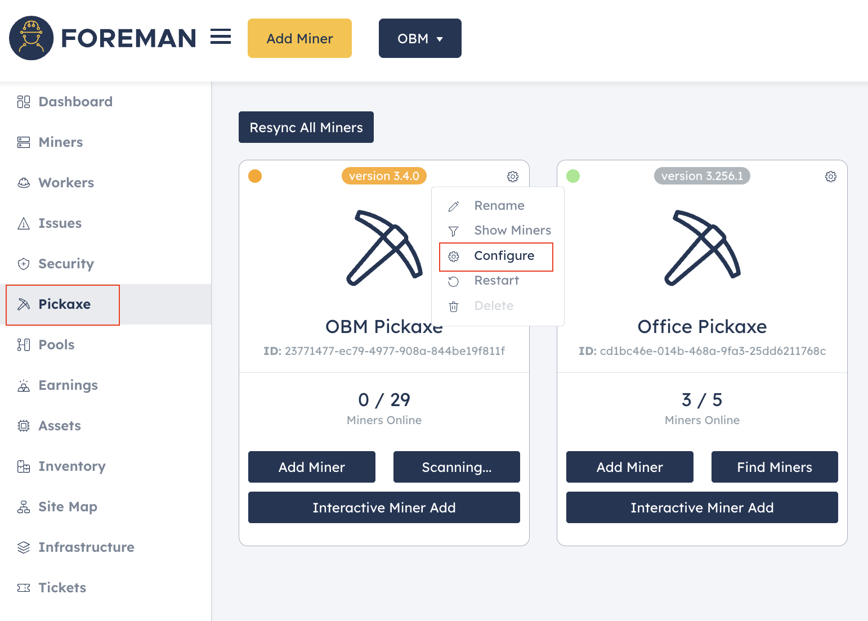The width and height of the screenshot is (868, 621).
Task: Open the OBM client dropdown
Action: [420, 38]
